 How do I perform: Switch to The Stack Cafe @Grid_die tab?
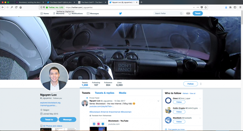pyautogui.click(x=61, y=2)
